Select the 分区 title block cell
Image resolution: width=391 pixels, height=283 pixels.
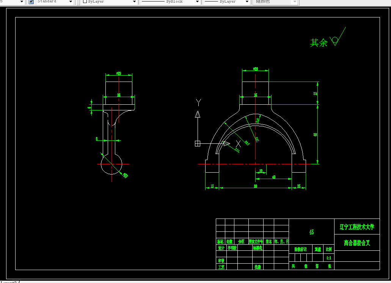click(x=241, y=241)
